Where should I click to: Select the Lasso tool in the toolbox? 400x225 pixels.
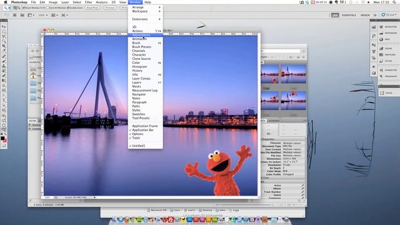[x=4, y=36]
